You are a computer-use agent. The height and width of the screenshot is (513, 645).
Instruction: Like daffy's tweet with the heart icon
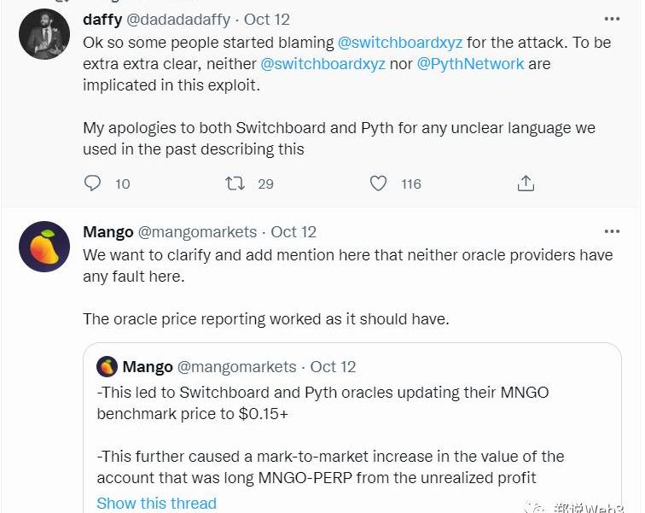click(379, 184)
